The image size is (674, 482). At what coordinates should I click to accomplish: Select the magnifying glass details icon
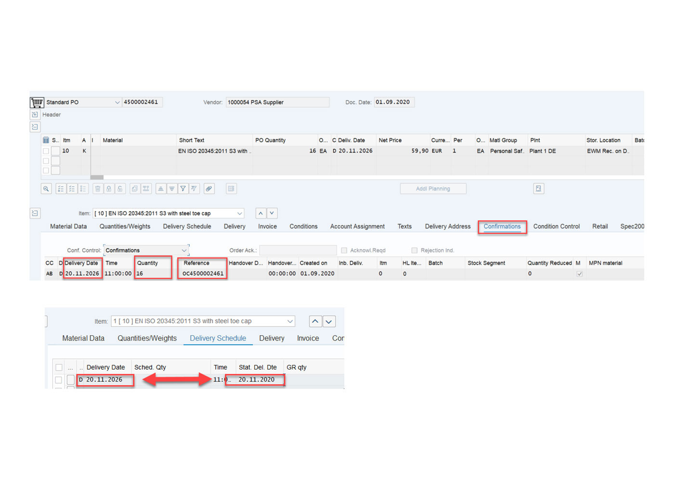point(46,188)
